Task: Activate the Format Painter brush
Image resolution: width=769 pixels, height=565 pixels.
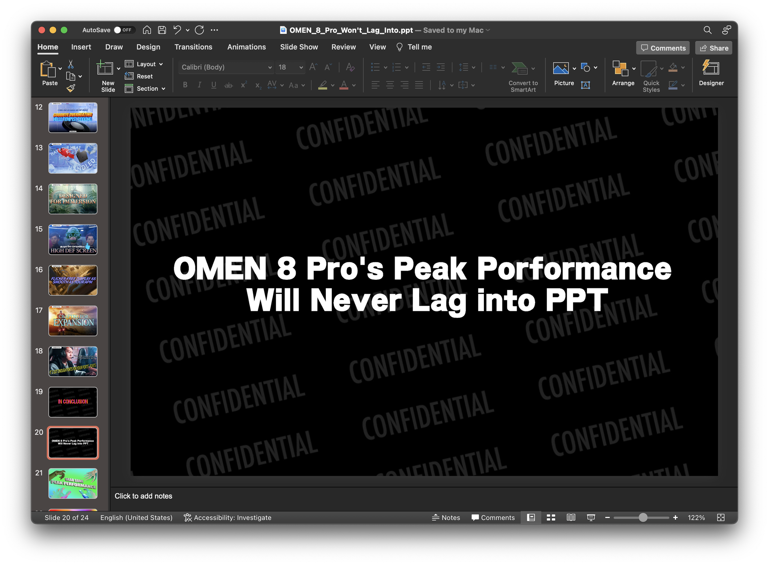Action: click(71, 89)
